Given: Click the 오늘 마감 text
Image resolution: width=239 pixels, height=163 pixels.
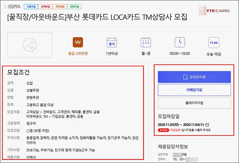Looking at the screenshot, I should pos(214,54).
